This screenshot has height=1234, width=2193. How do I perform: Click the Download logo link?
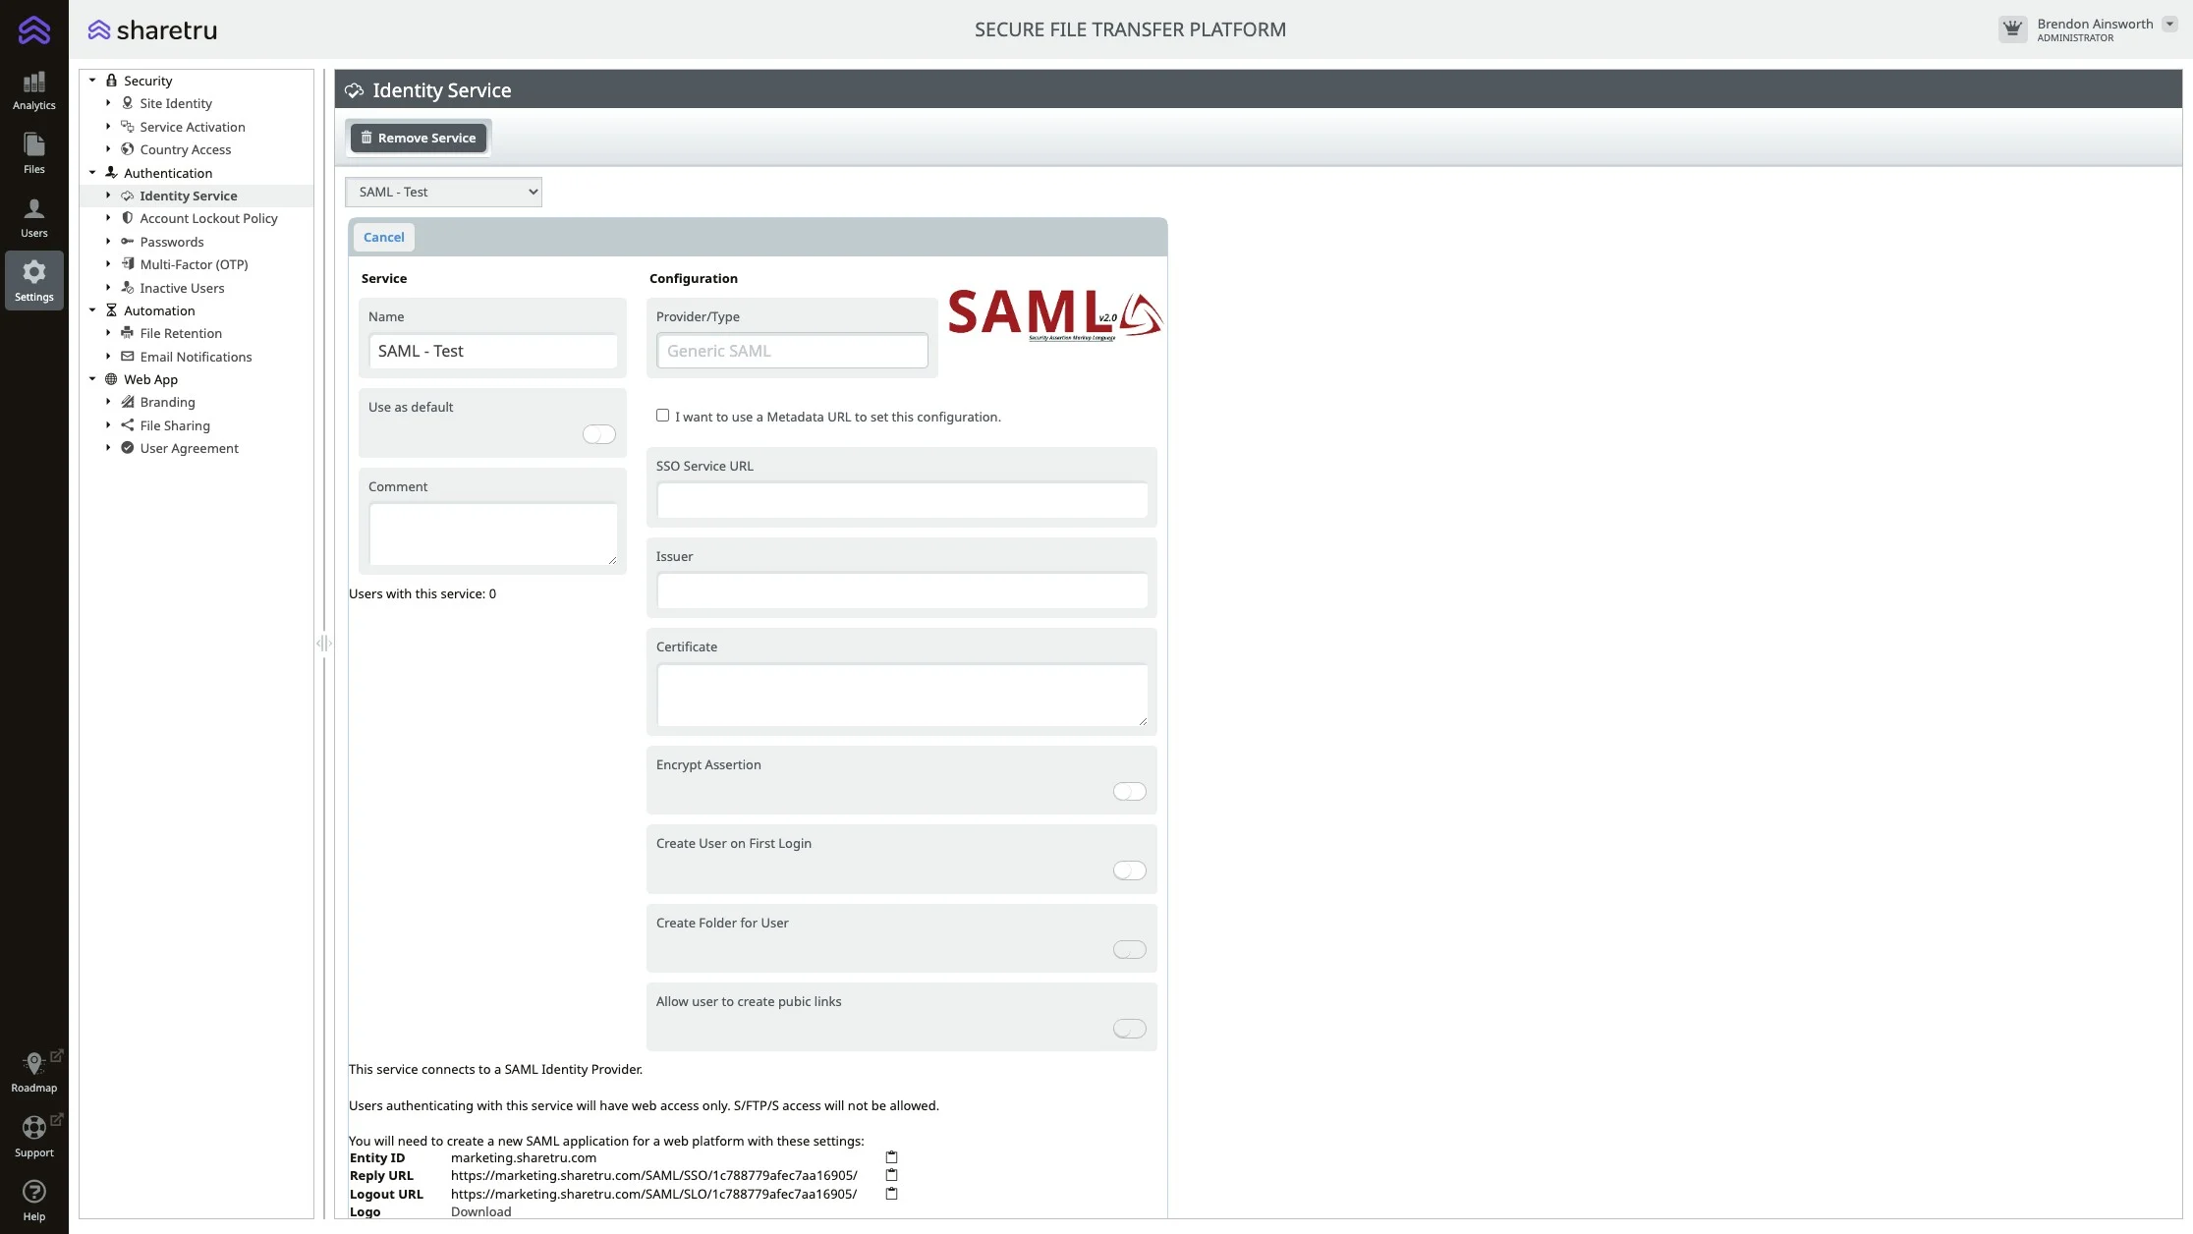(x=480, y=1211)
